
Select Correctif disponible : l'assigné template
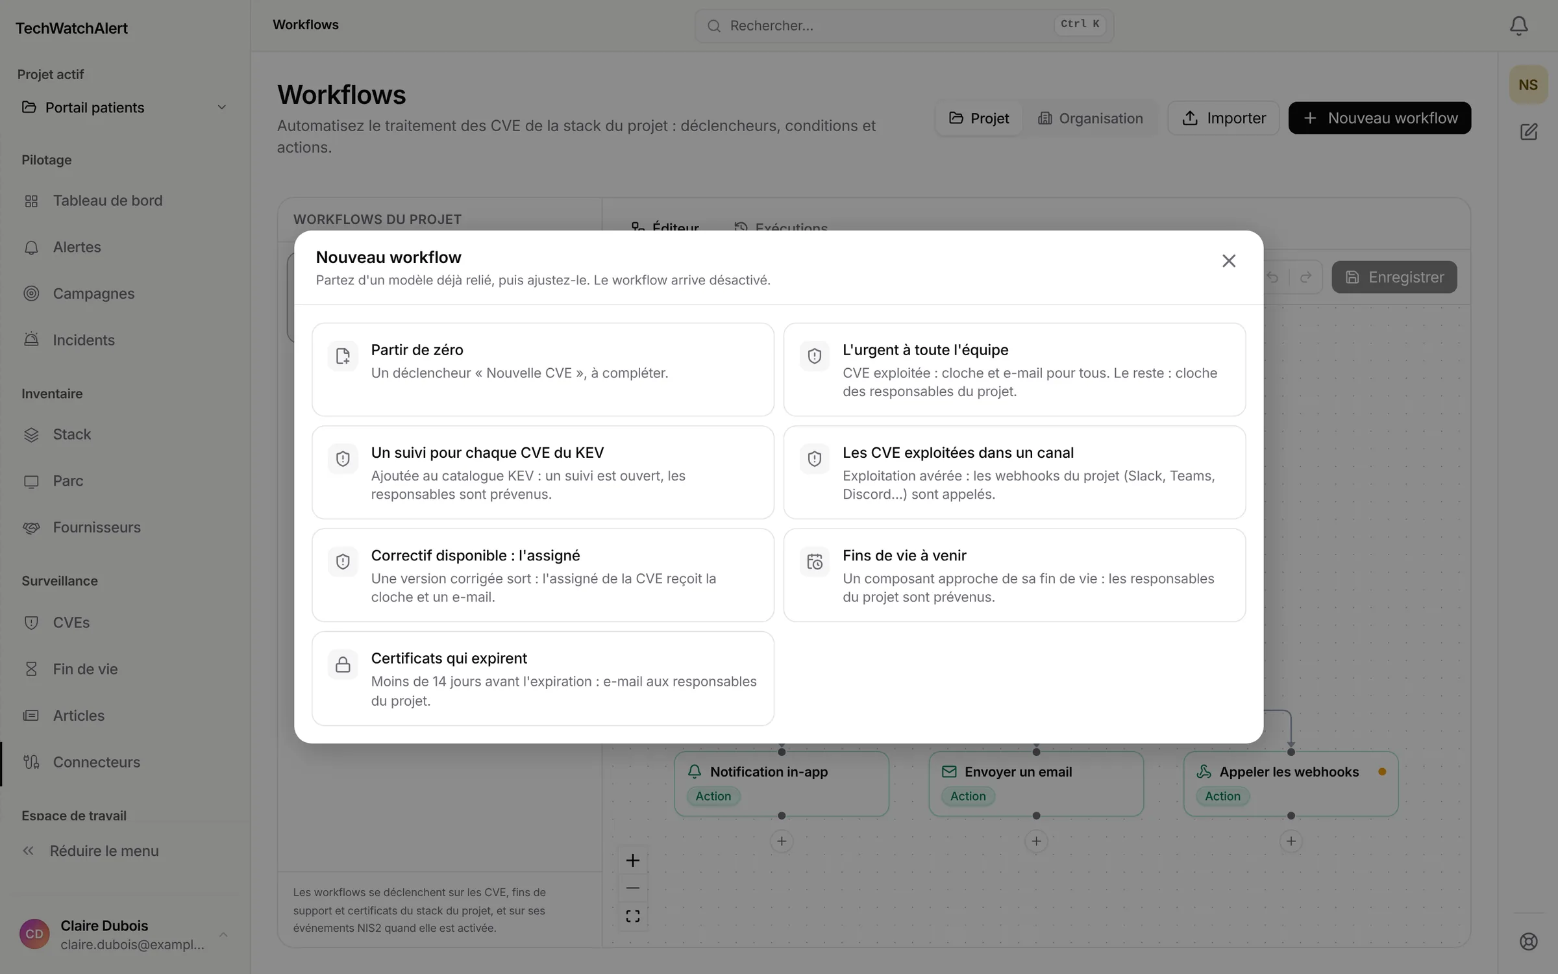click(x=543, y=575)
